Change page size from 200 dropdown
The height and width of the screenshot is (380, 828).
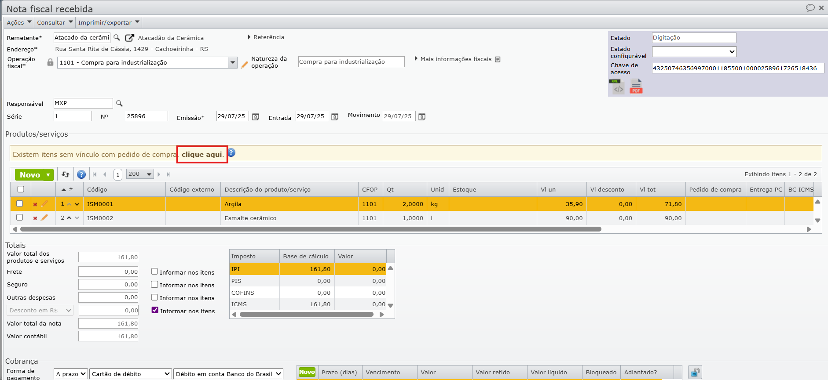click(140, 174)
